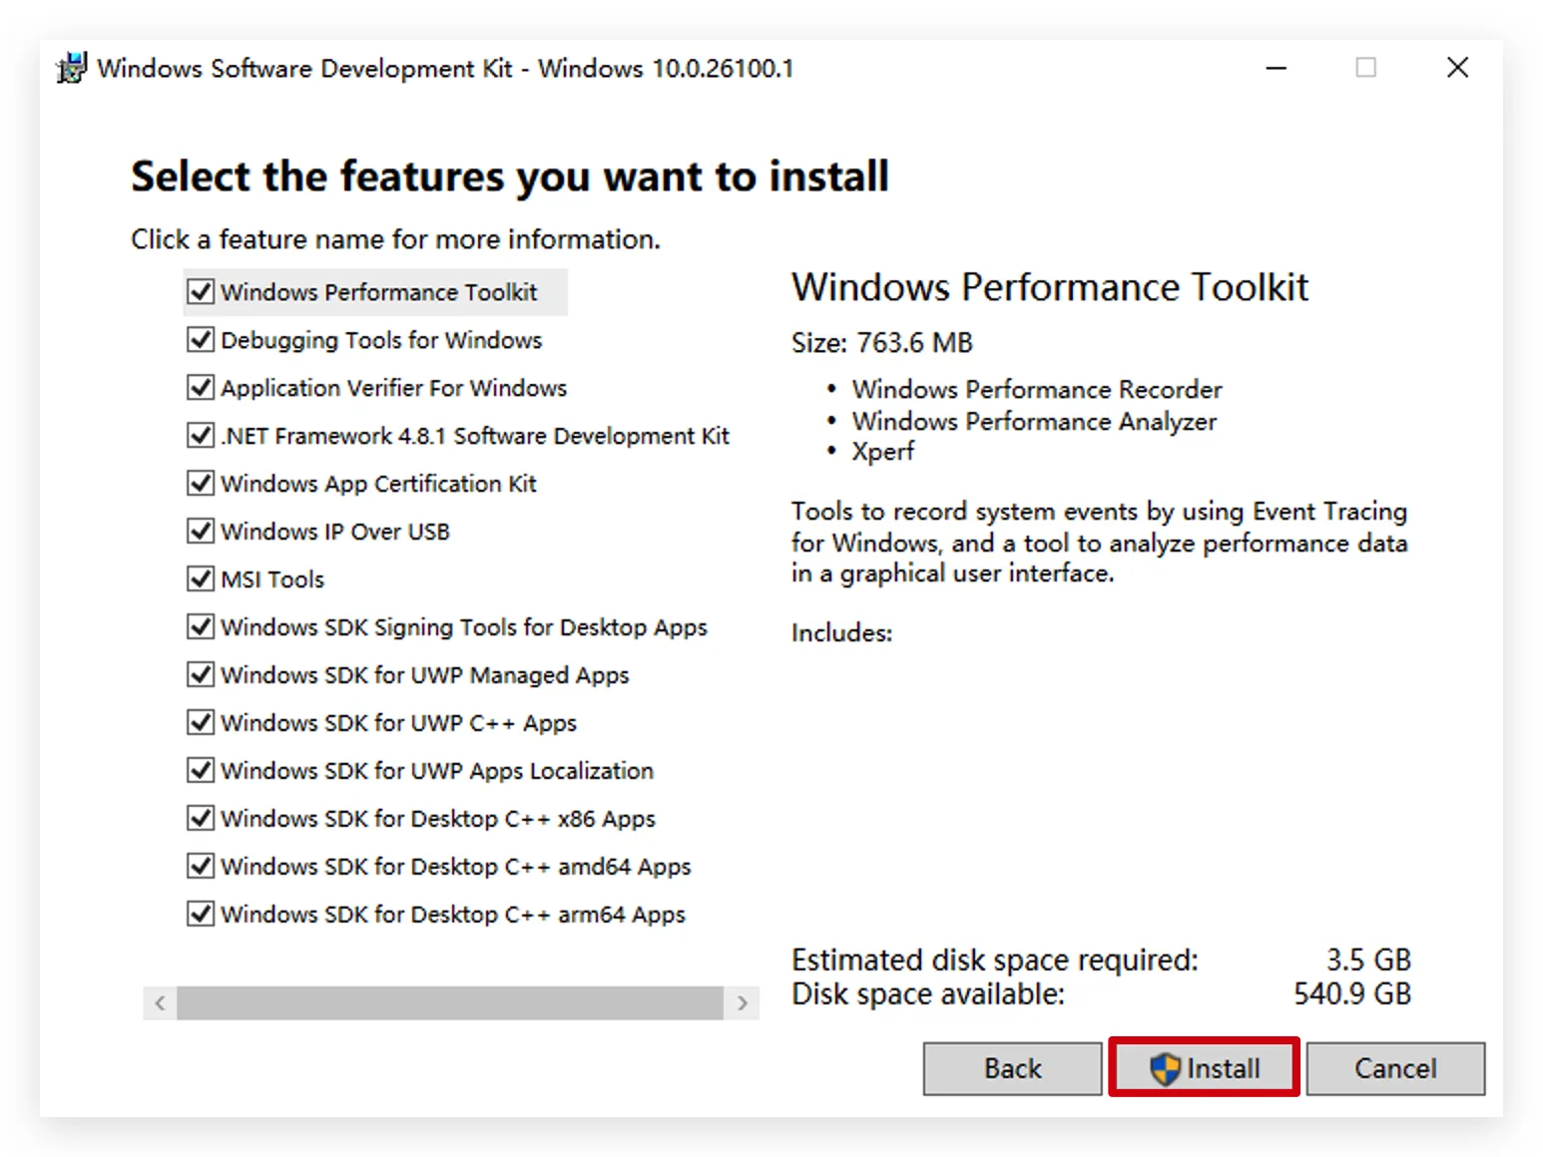Toggle Application Verifier For Windows checkbox
Image resolution: width=1543 pixels, height=1157 pixels.
[201, 387]
